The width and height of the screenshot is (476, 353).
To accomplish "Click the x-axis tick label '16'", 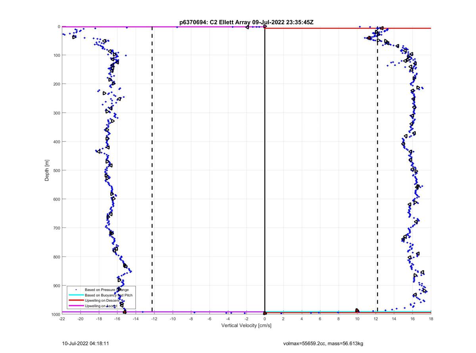I will [413, 318].
